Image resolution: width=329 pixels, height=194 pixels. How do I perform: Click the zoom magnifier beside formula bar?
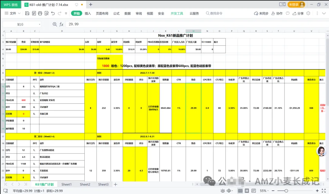[55, 24]
